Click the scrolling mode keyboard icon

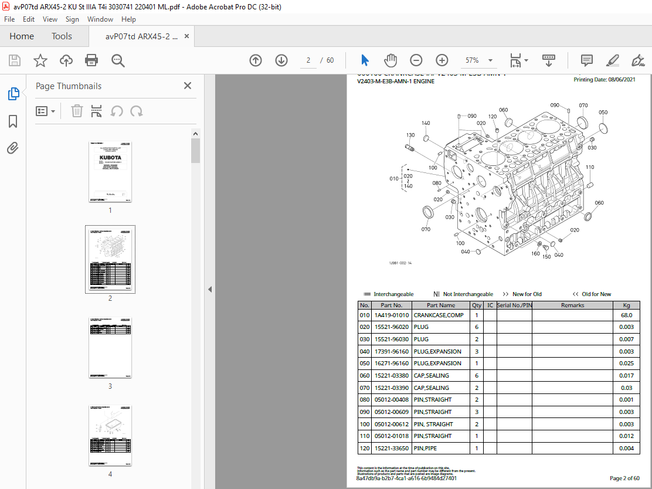[549, 60]
